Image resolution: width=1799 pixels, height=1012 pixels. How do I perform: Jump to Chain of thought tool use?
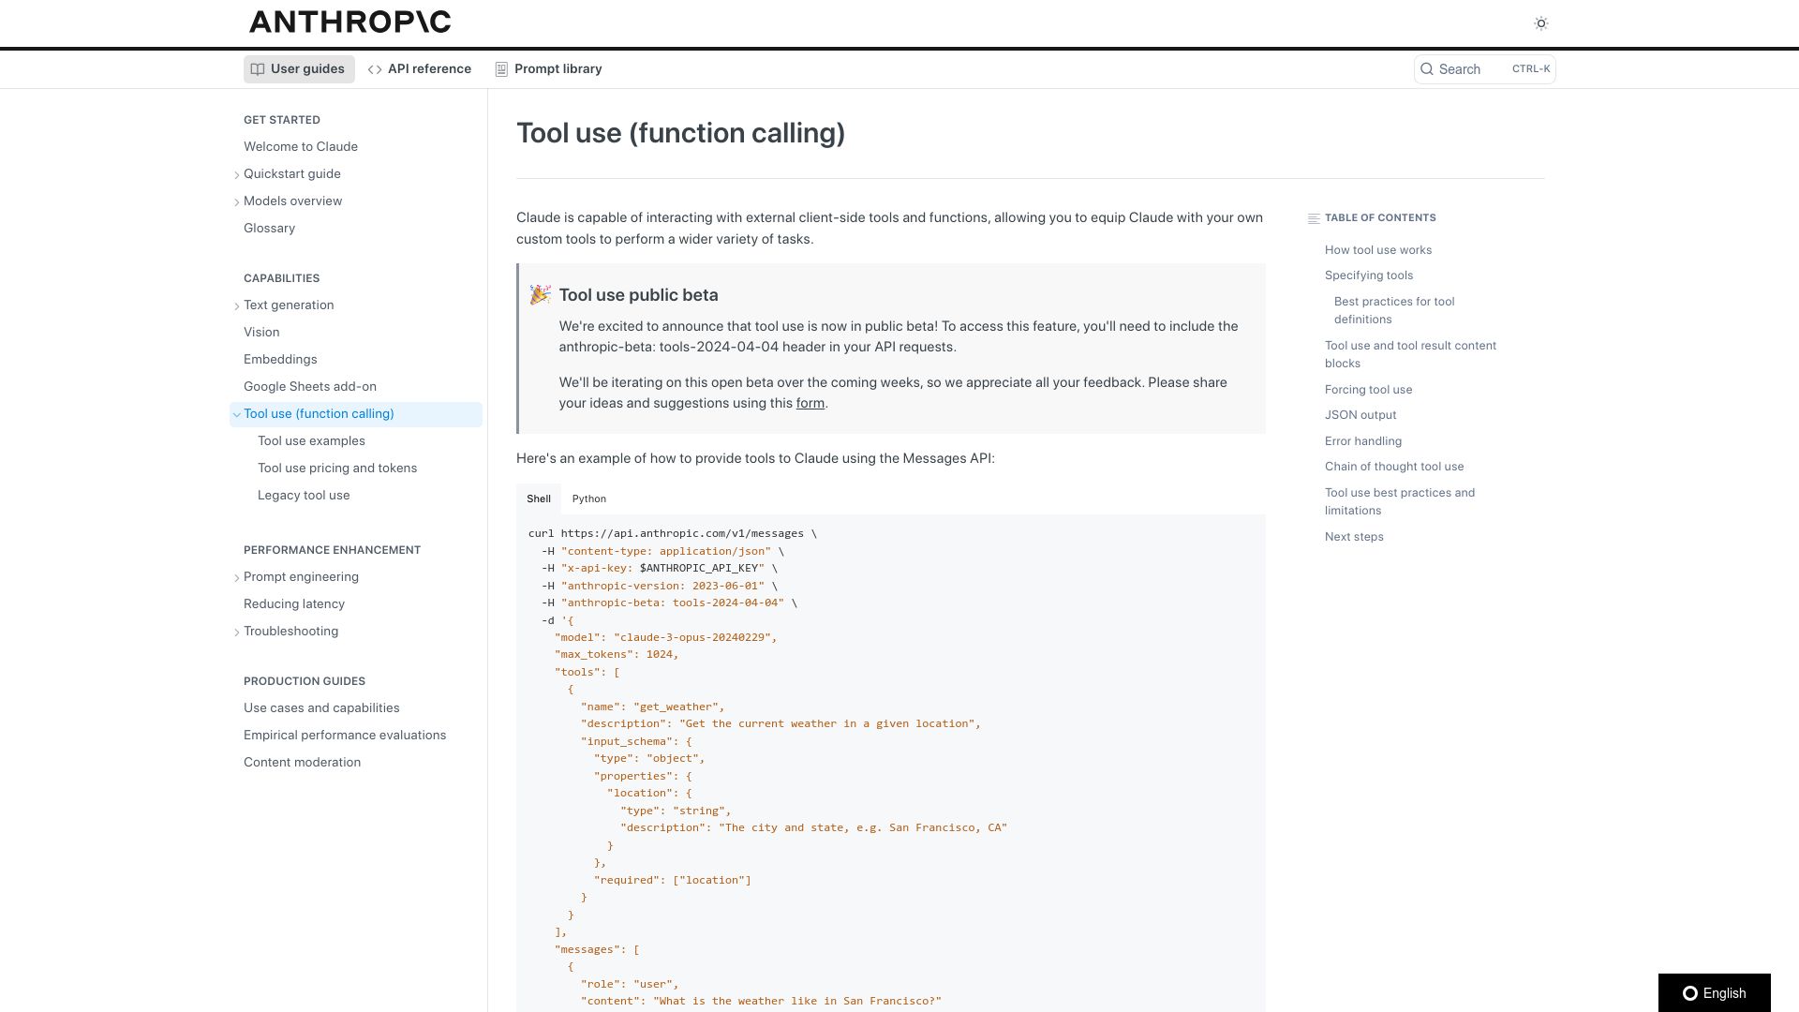[1394, 467]
